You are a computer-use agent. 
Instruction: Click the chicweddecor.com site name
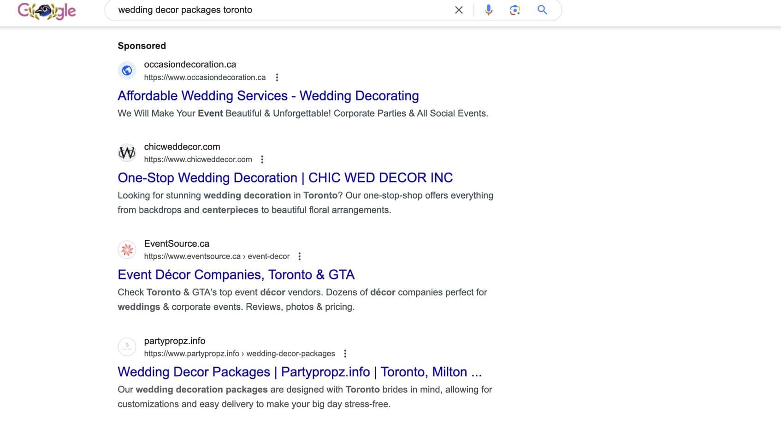[x=182, y=147]
